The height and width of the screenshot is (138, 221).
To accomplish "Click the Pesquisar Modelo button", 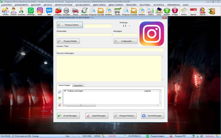I will pyautogui.click(x=68, y=41).
